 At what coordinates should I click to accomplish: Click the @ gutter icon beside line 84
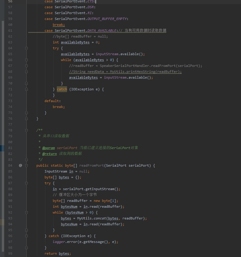(x=20, y=165)
